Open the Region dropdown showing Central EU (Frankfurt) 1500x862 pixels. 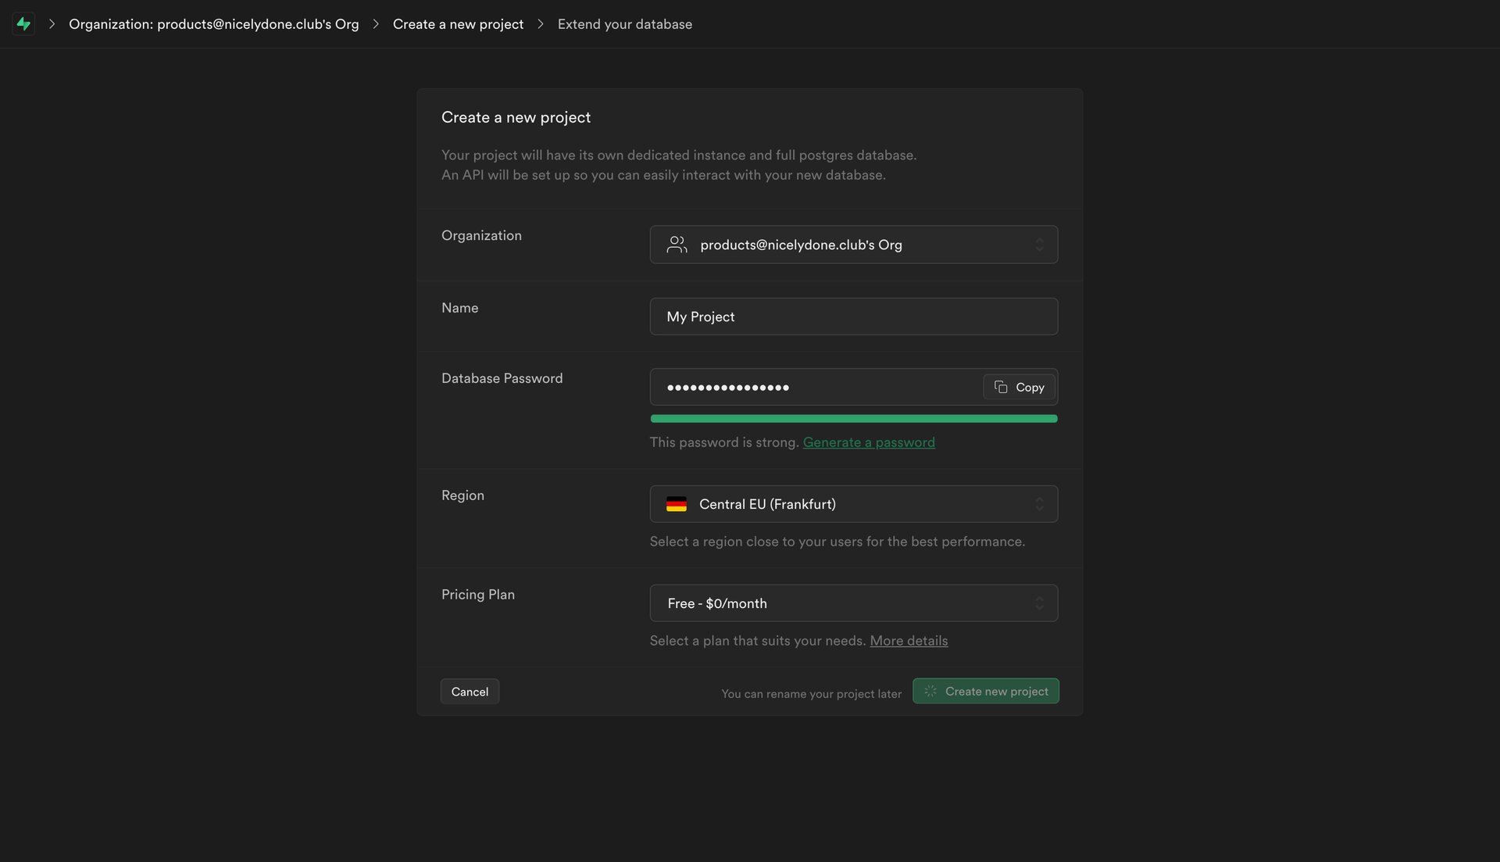[853, 503]
